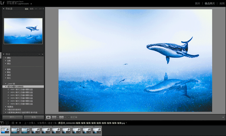Set navigator zoom to 1:1
Image resolution: width=226 pixels, height=136 pixels.
coord(36,9)
